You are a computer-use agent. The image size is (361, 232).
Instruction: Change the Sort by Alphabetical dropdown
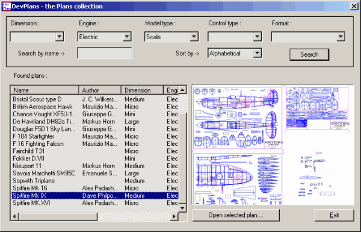(x=257, y=53)
